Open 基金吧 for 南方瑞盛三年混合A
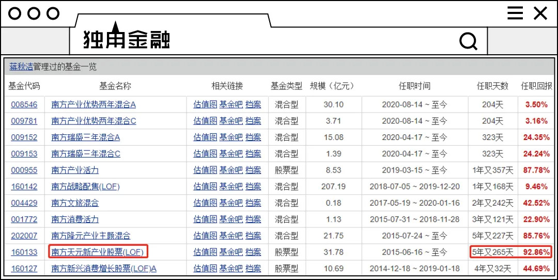The image size is (558, 280). click(x=230, y=137)
